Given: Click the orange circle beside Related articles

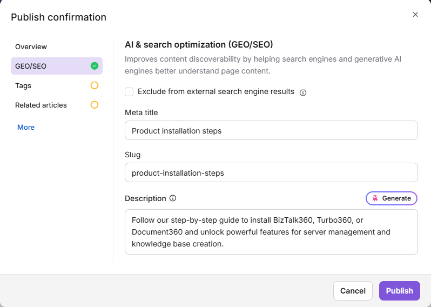Looking at the screenshot, I should point(95,105).
